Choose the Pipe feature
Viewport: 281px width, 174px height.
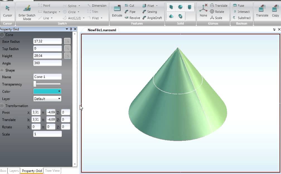click(x=130, y=12)
